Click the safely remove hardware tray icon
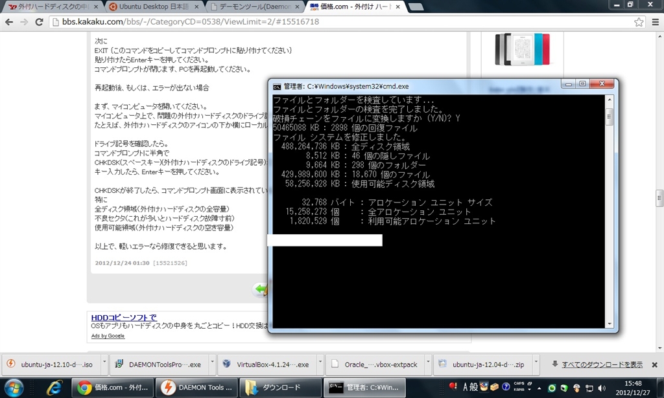Screen dimensions: 664x398 coord(576,388)
